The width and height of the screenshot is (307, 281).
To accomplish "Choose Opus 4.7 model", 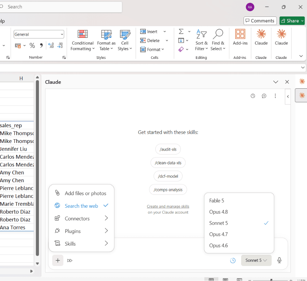I will click(239, 234).
